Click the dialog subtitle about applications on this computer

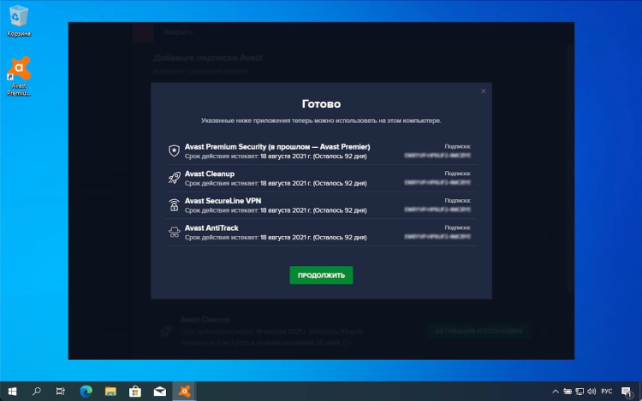click(x=321, y=121)
